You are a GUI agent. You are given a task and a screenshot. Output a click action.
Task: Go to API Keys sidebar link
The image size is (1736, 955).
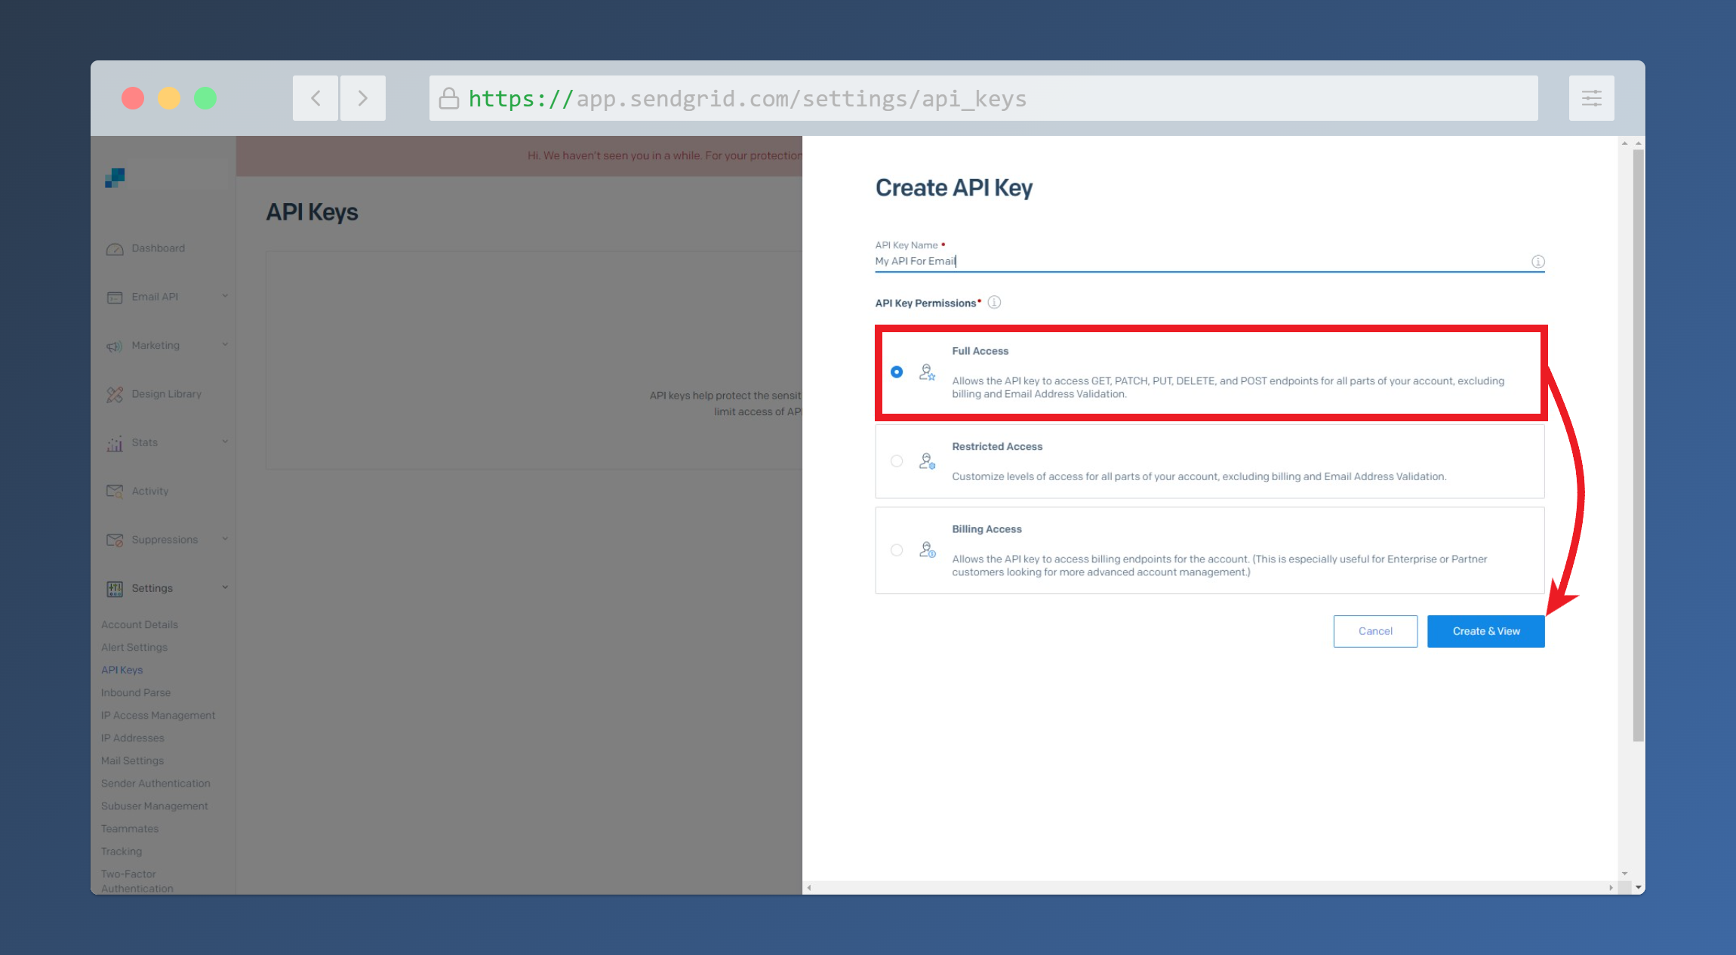pyautogui.click(x=122, y=670)
